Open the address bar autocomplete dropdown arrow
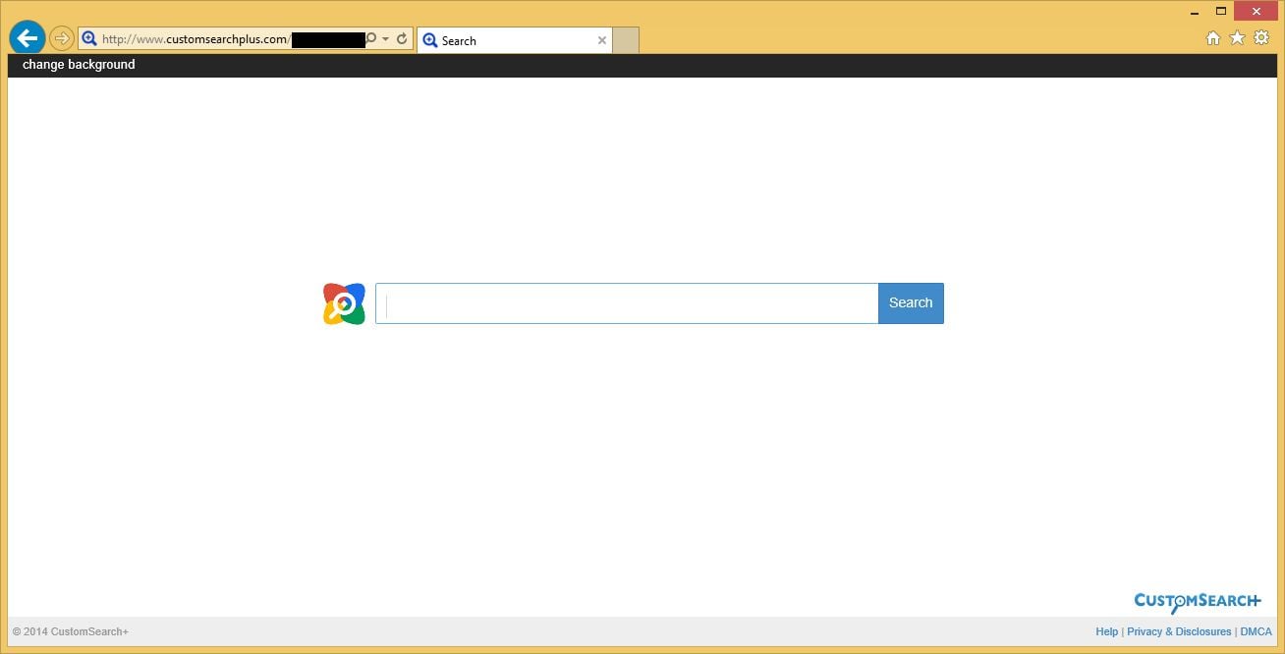This screenshot has width=1285, height=654. 386,38
